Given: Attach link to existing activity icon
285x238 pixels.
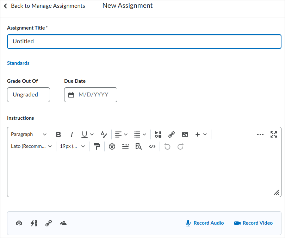Looking at the screenshot, I should pyautogui.click(x=34, y=223).
